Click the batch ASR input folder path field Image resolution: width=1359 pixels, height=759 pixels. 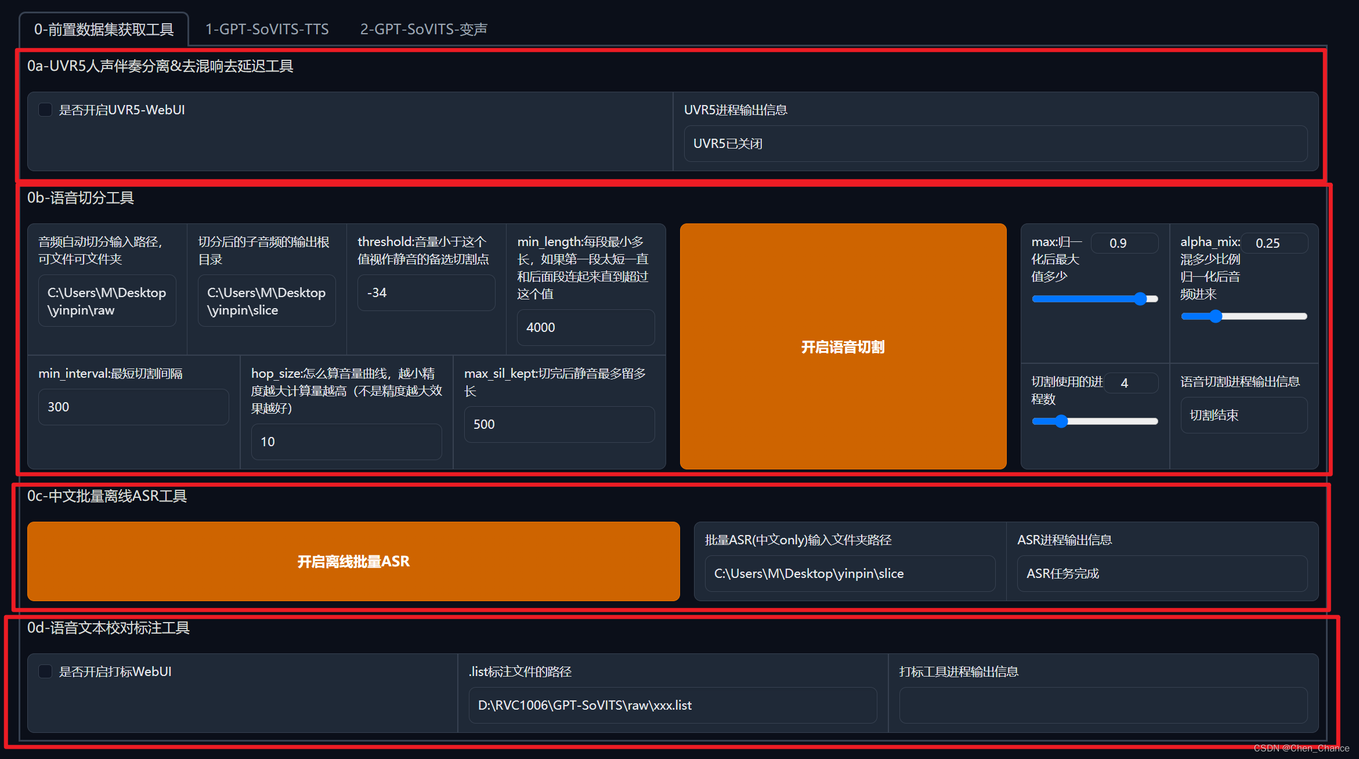click(x=850, y=573)
